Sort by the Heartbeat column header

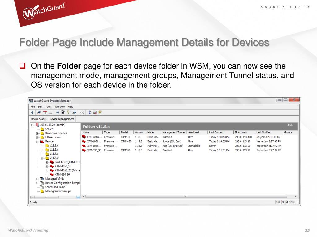(197, 132)
